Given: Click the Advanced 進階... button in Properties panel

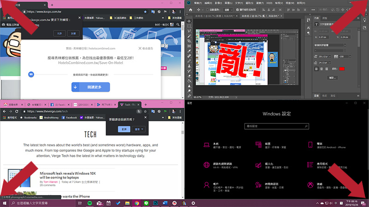Looking at the screenshot, I should tap(332, 78).
